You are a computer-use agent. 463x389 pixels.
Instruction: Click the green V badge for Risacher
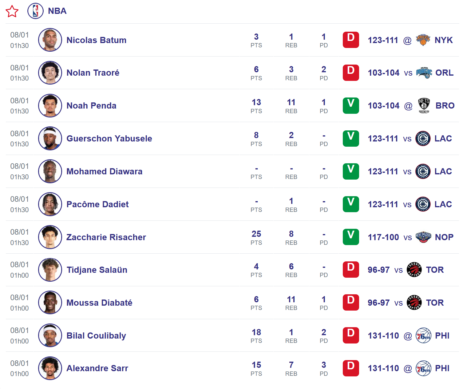(351, 237)
